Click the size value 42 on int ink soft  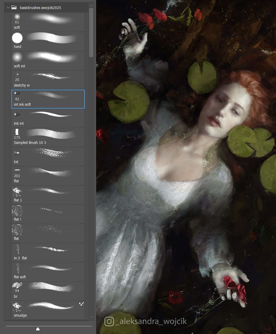pos(17,99)
